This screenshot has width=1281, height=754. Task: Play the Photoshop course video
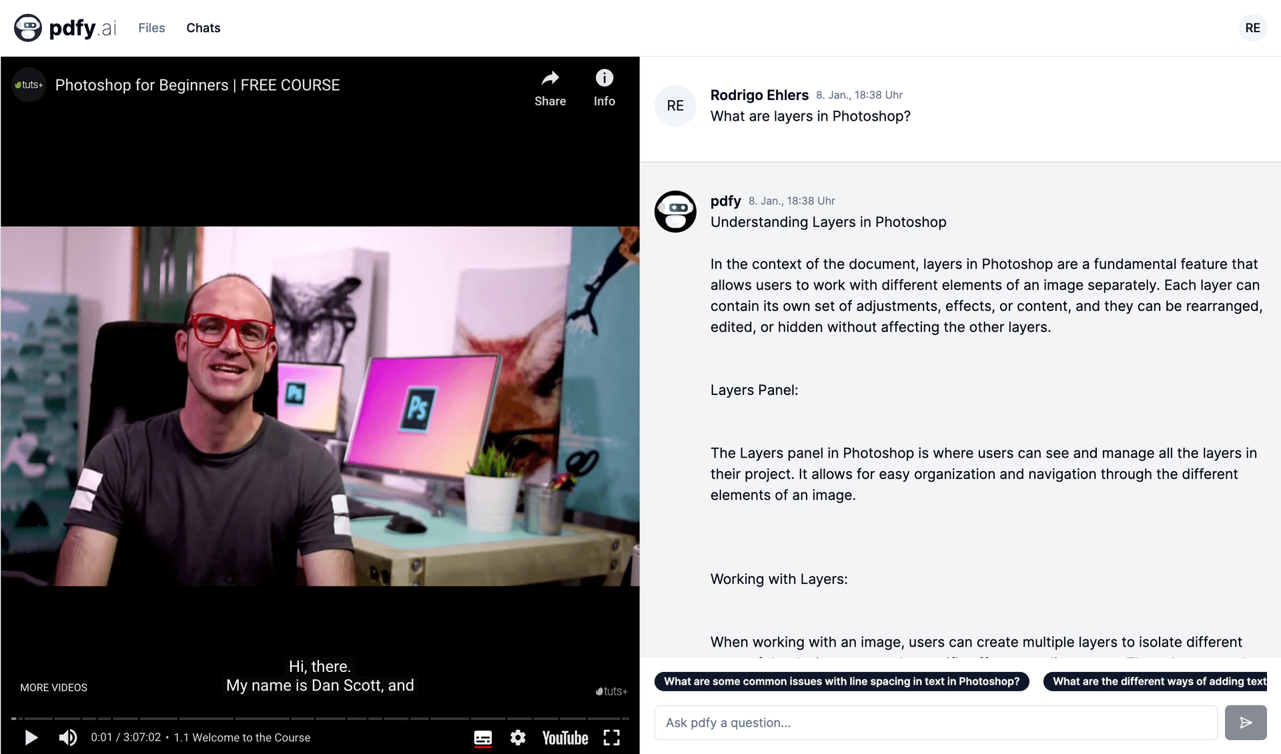(31, 737)
